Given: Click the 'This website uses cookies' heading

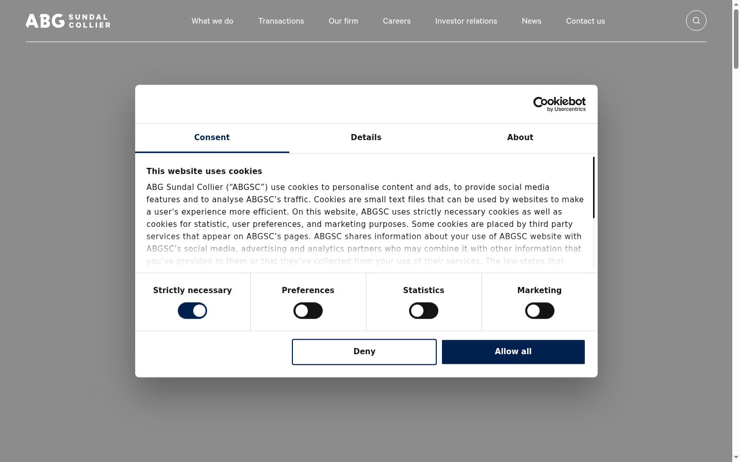Looking at the screenshot, I should 204,171.
